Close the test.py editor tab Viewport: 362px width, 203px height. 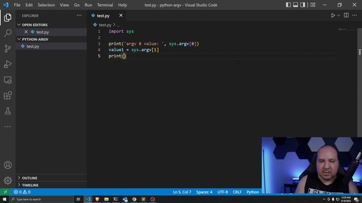click(x=120, y=15)
